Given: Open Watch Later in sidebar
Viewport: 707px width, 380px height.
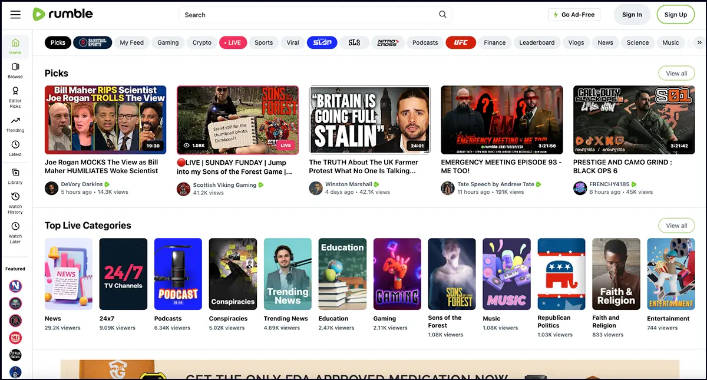Looking at the screenshot, I should point(15,231).
